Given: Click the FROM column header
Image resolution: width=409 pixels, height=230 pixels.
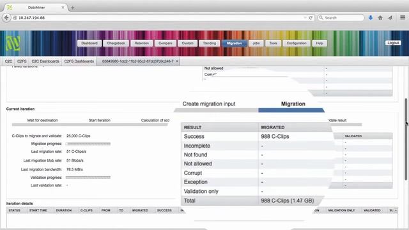Looking at the screenshot, I should [x=105, y=210].
